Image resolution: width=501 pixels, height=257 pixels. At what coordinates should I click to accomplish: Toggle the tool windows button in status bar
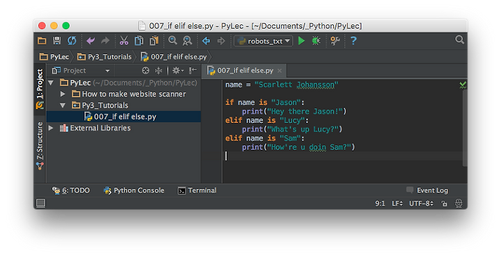coord(40,203)
